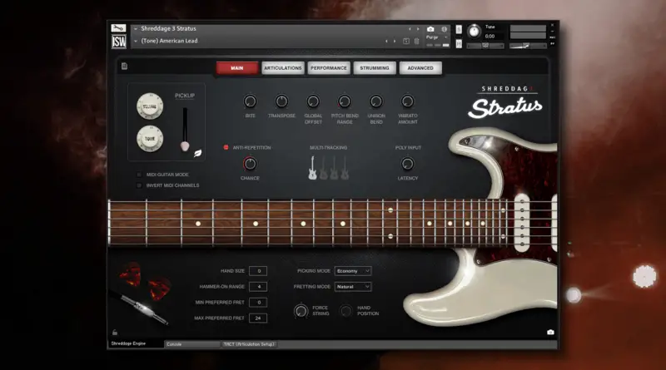Click the green leaf icon by pickup
This screenshot has height=370, width=666.
tap(198, 153)
